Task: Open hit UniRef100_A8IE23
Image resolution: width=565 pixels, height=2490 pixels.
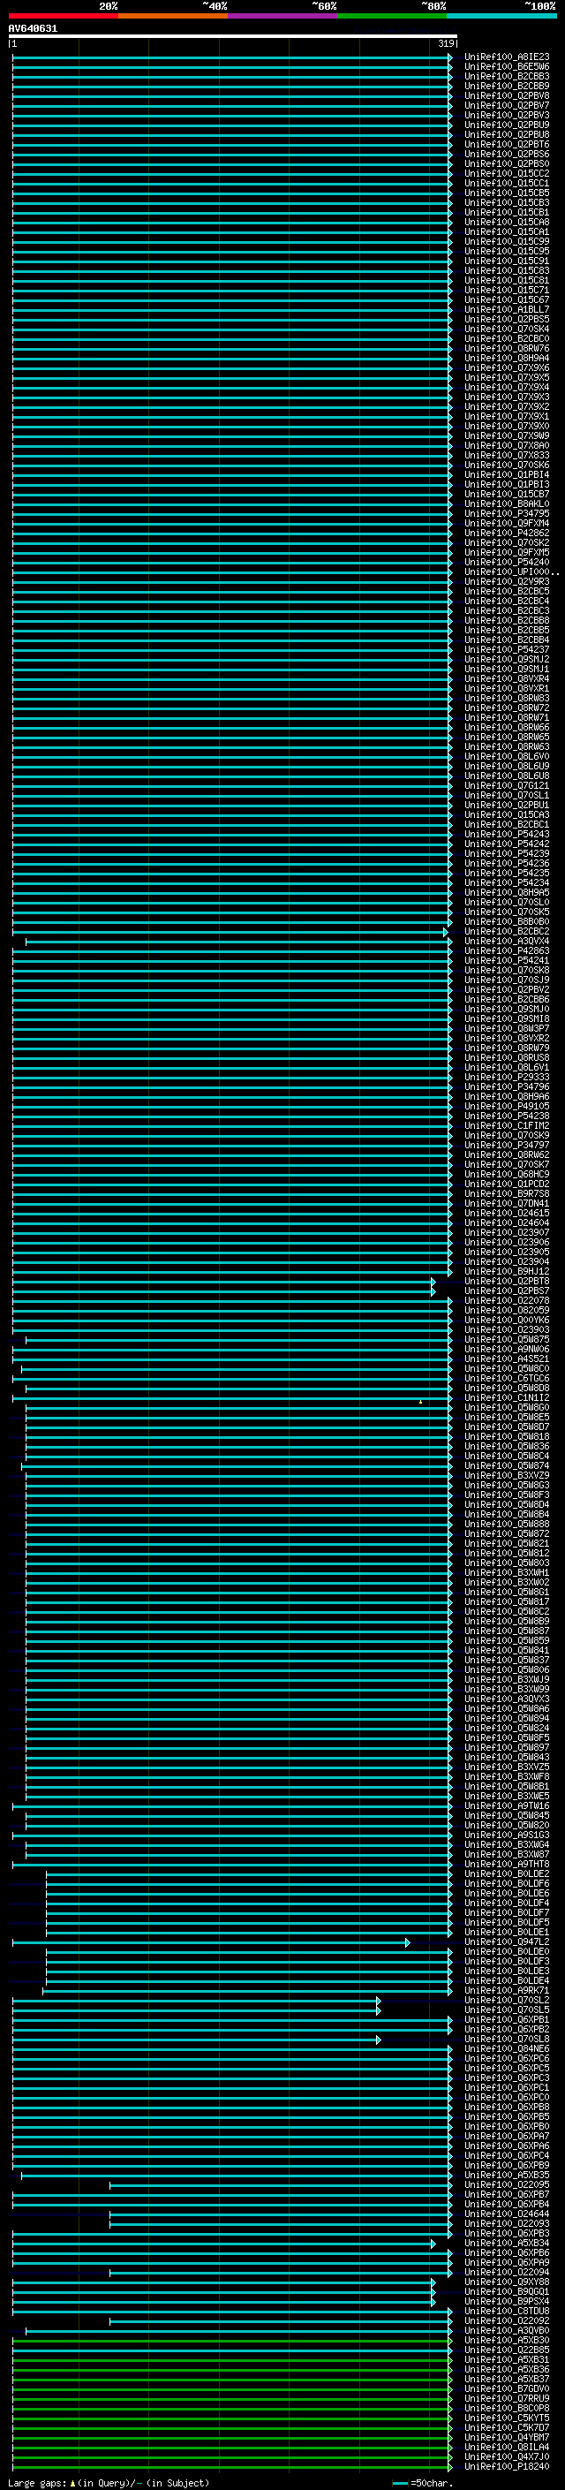Action: pyautogui.click(x=506, y=57)
